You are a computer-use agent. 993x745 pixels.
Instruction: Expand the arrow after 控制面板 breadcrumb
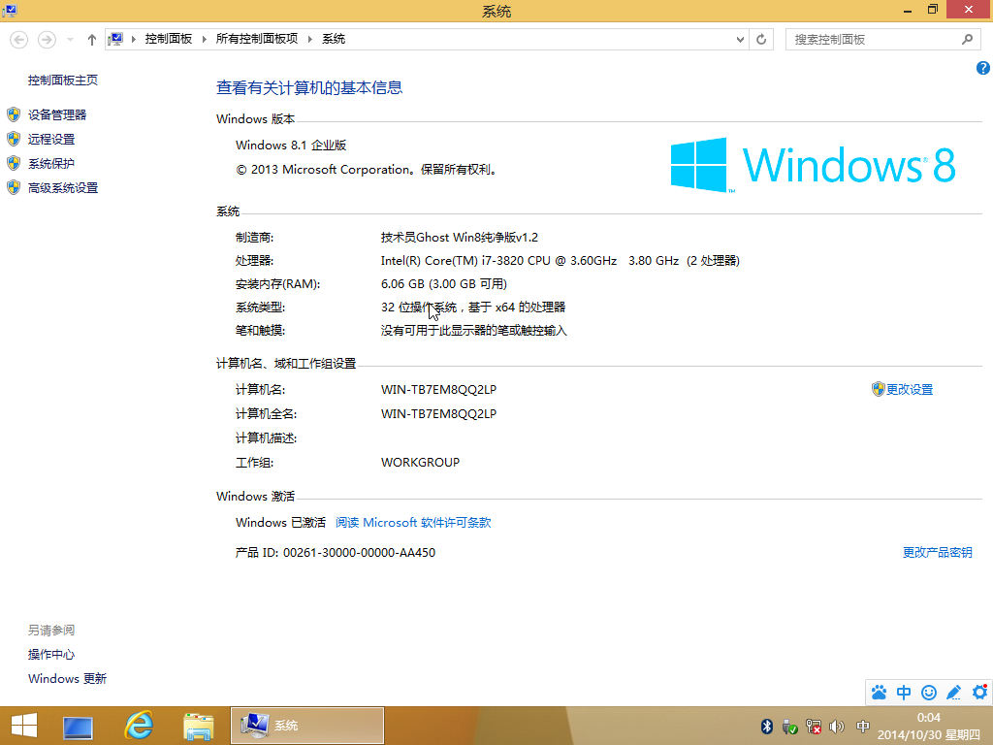click(204, 39)
